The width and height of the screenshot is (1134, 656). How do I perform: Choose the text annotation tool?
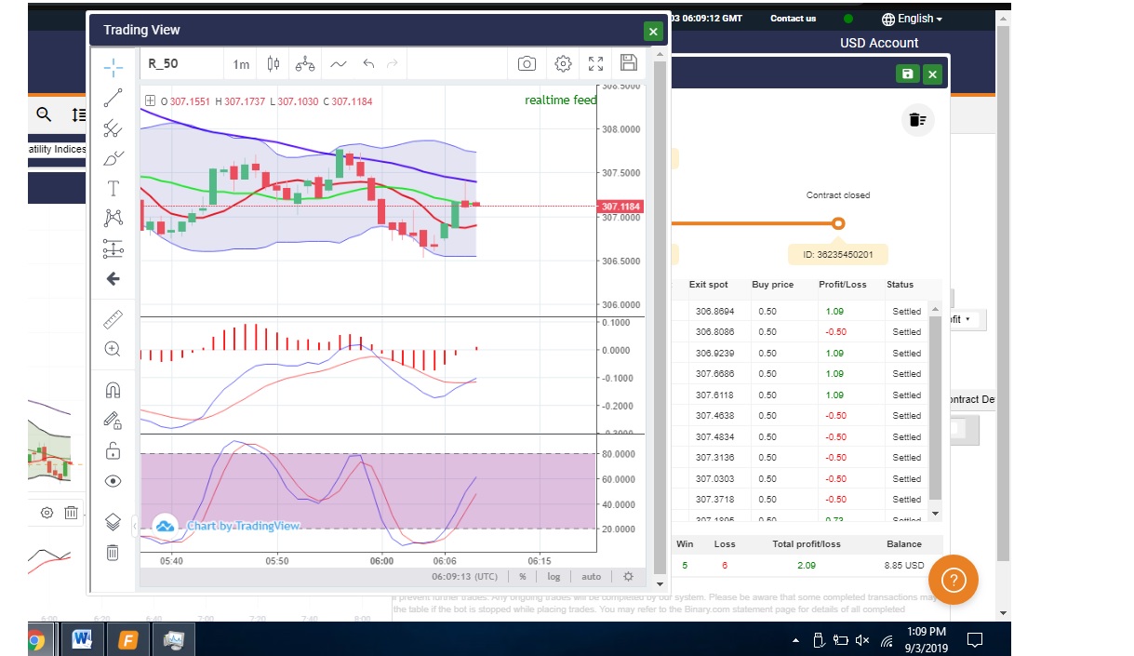(113, 189)
